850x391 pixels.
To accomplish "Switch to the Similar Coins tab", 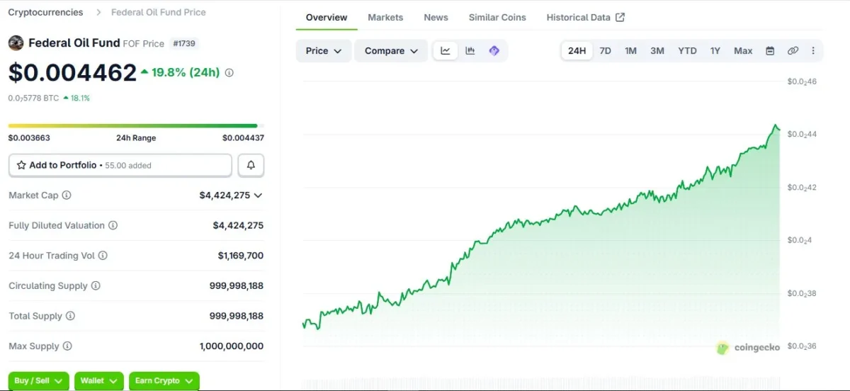I will coord(497,17).
